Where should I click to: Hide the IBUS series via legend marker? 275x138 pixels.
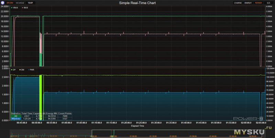click(x=22, y=7)
